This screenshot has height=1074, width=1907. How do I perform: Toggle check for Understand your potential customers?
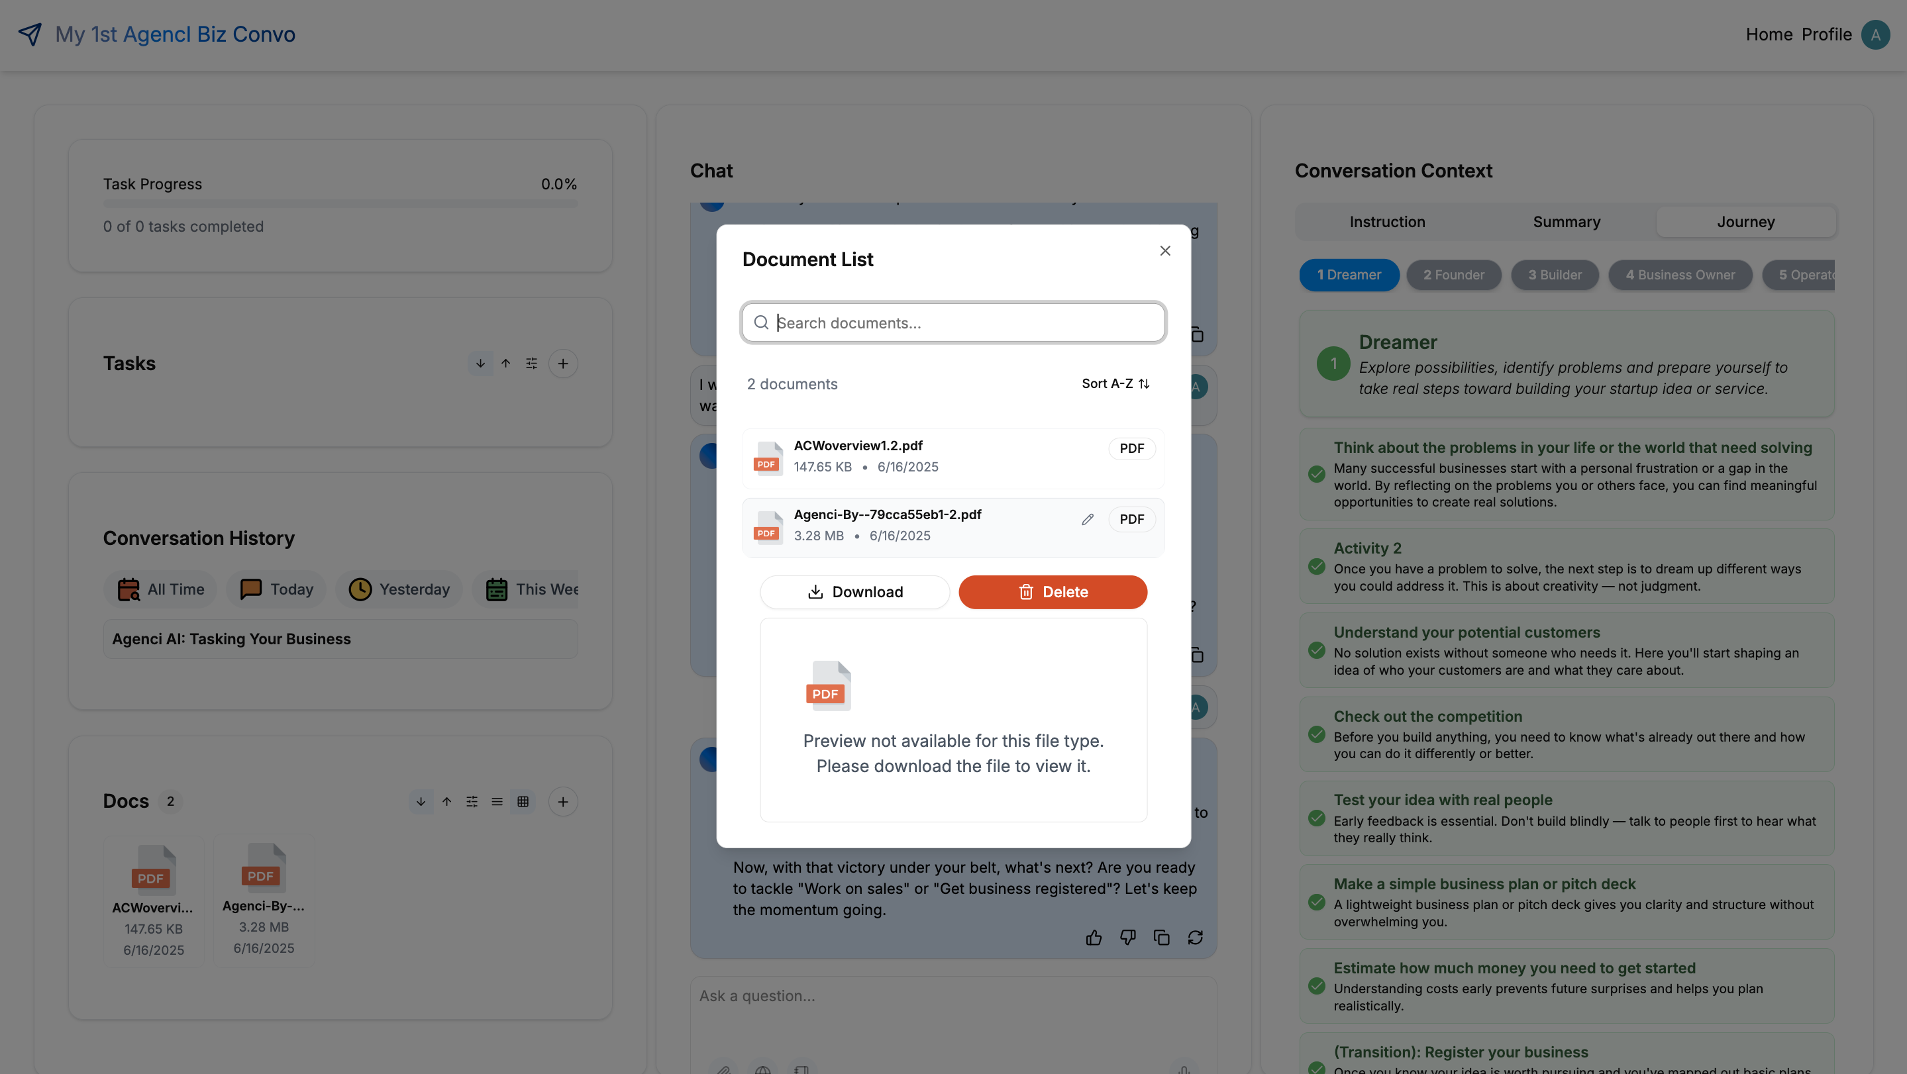1316,651
